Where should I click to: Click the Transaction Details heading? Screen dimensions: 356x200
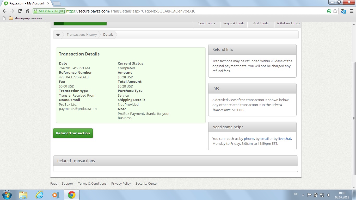click(79, 54)
